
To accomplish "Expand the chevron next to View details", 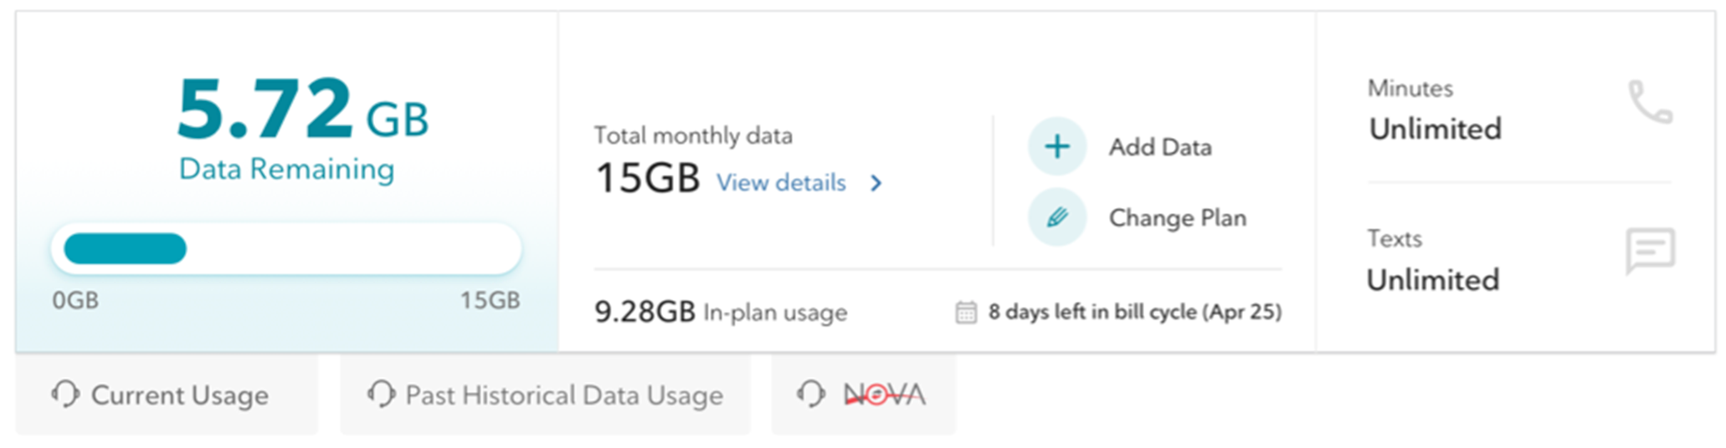I will click(876, 183).
